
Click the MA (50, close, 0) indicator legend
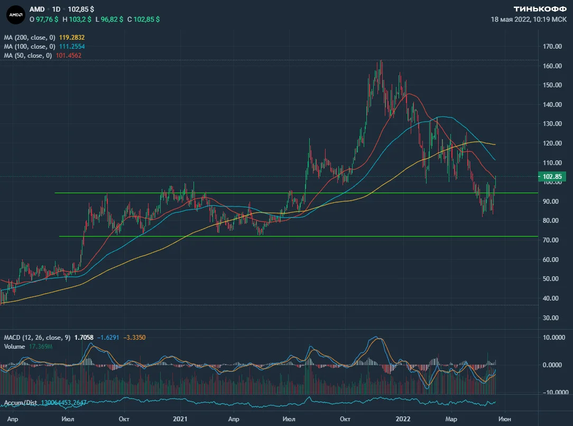[x=28, y=56]
